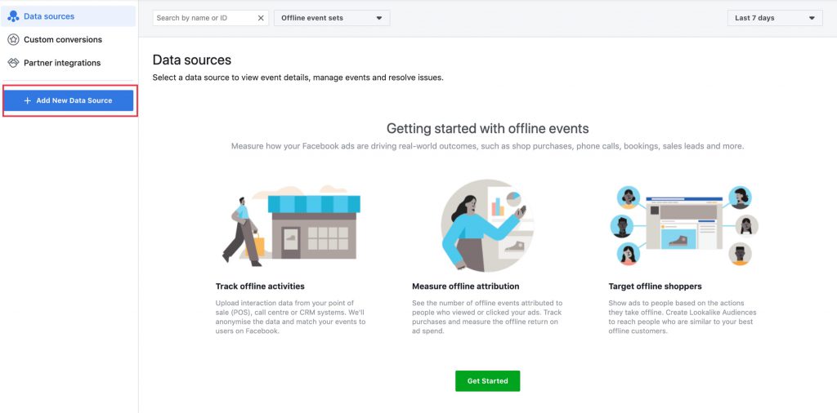Viewport: 837px width, 413px height.
Task: Click the Offline event sets dropdown arrow
Action: pyautogui.click(x=378, y=18)
